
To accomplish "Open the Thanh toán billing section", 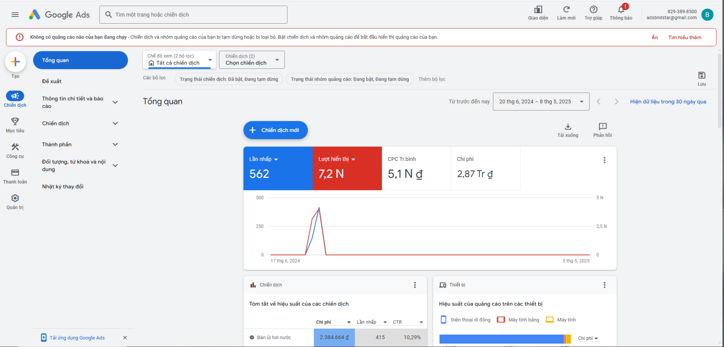I will pos(15,176).
